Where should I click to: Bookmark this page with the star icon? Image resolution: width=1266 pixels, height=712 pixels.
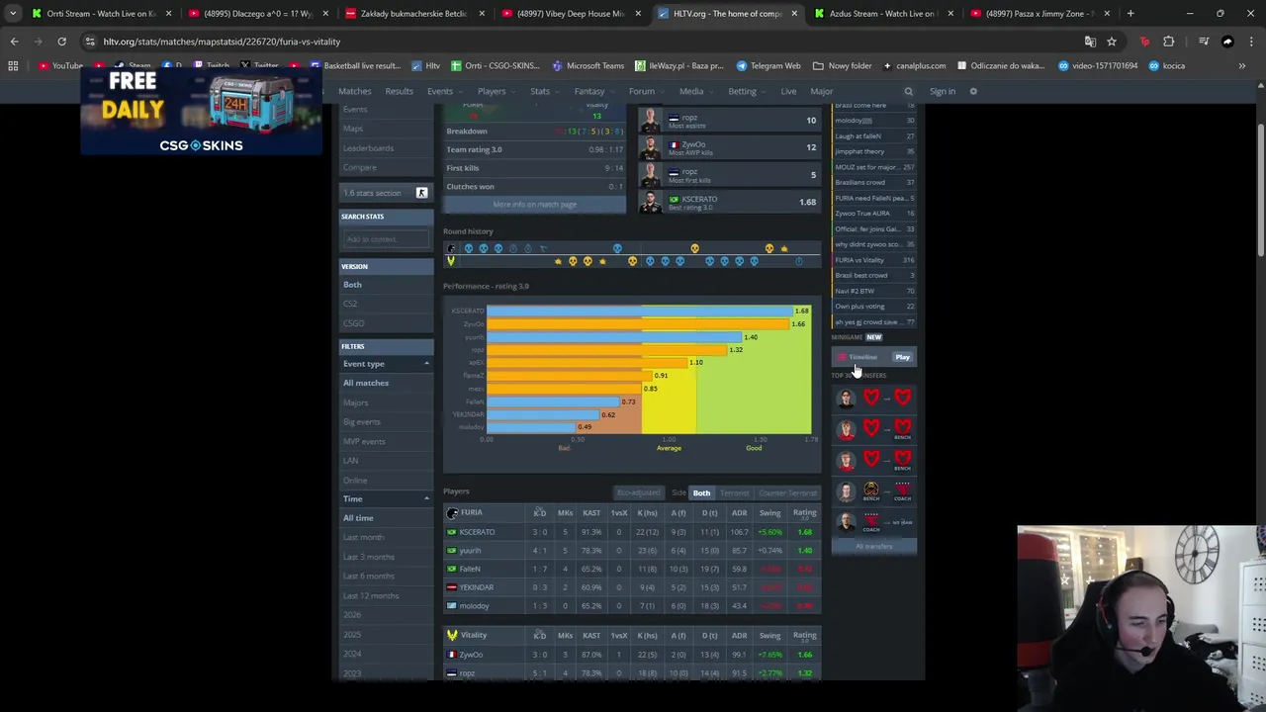[1112, 42]
